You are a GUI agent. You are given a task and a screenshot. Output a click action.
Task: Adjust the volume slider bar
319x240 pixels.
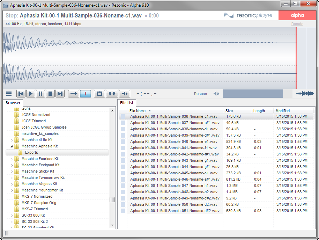click(x=257, y=94)
